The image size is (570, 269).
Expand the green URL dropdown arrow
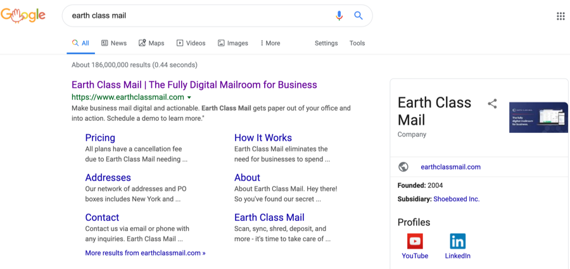tap(189, 97)
